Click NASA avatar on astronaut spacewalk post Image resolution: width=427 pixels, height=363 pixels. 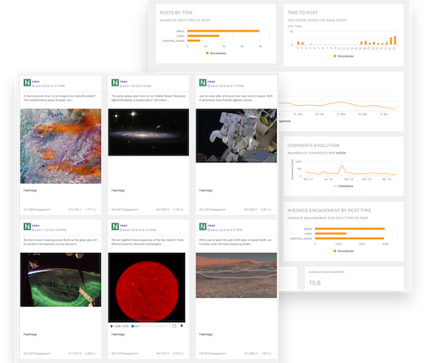pyautogui.click(x=202, y=83)
